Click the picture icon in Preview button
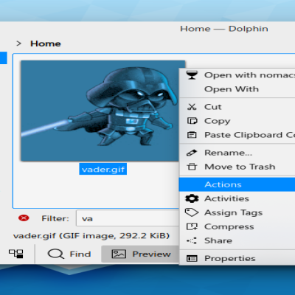The width and height of the screenshot is (295, 295). point(119,254)
